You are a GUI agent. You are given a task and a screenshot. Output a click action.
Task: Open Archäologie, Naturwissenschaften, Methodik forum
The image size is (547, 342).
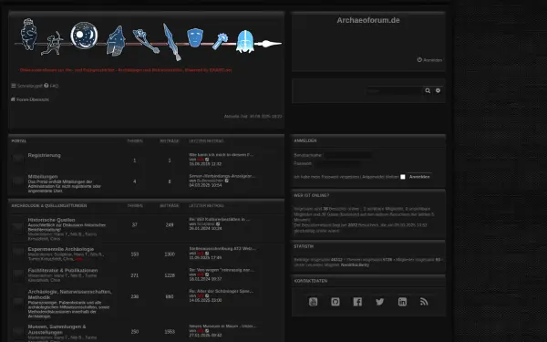70,295
